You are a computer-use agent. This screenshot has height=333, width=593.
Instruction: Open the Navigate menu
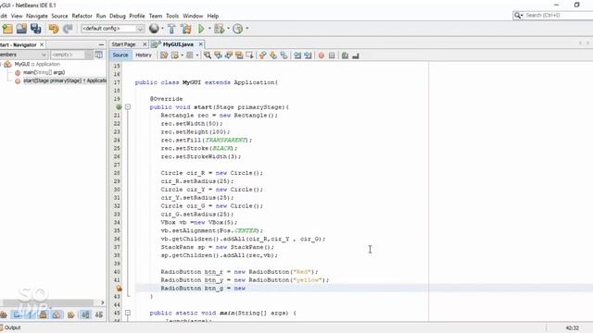pos(37,16)
